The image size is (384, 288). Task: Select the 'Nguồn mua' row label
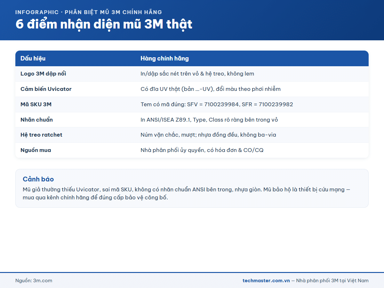[x=36, y=150]
